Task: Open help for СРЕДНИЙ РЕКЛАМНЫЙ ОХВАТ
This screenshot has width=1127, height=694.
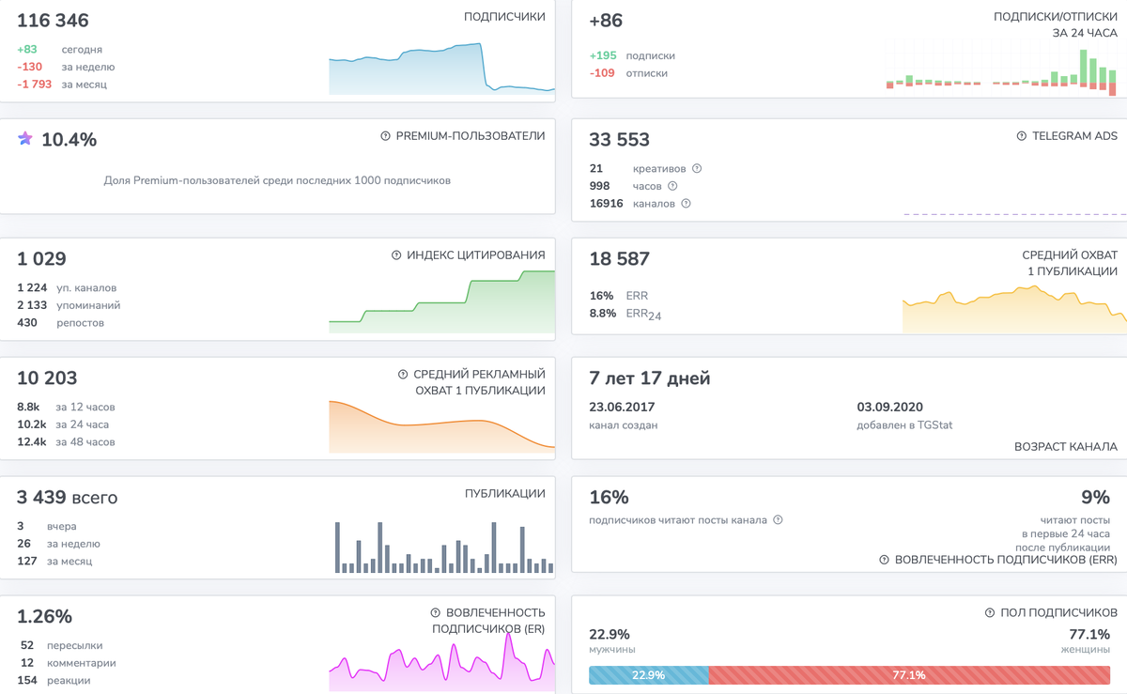Action: click(x=403, y=374)
